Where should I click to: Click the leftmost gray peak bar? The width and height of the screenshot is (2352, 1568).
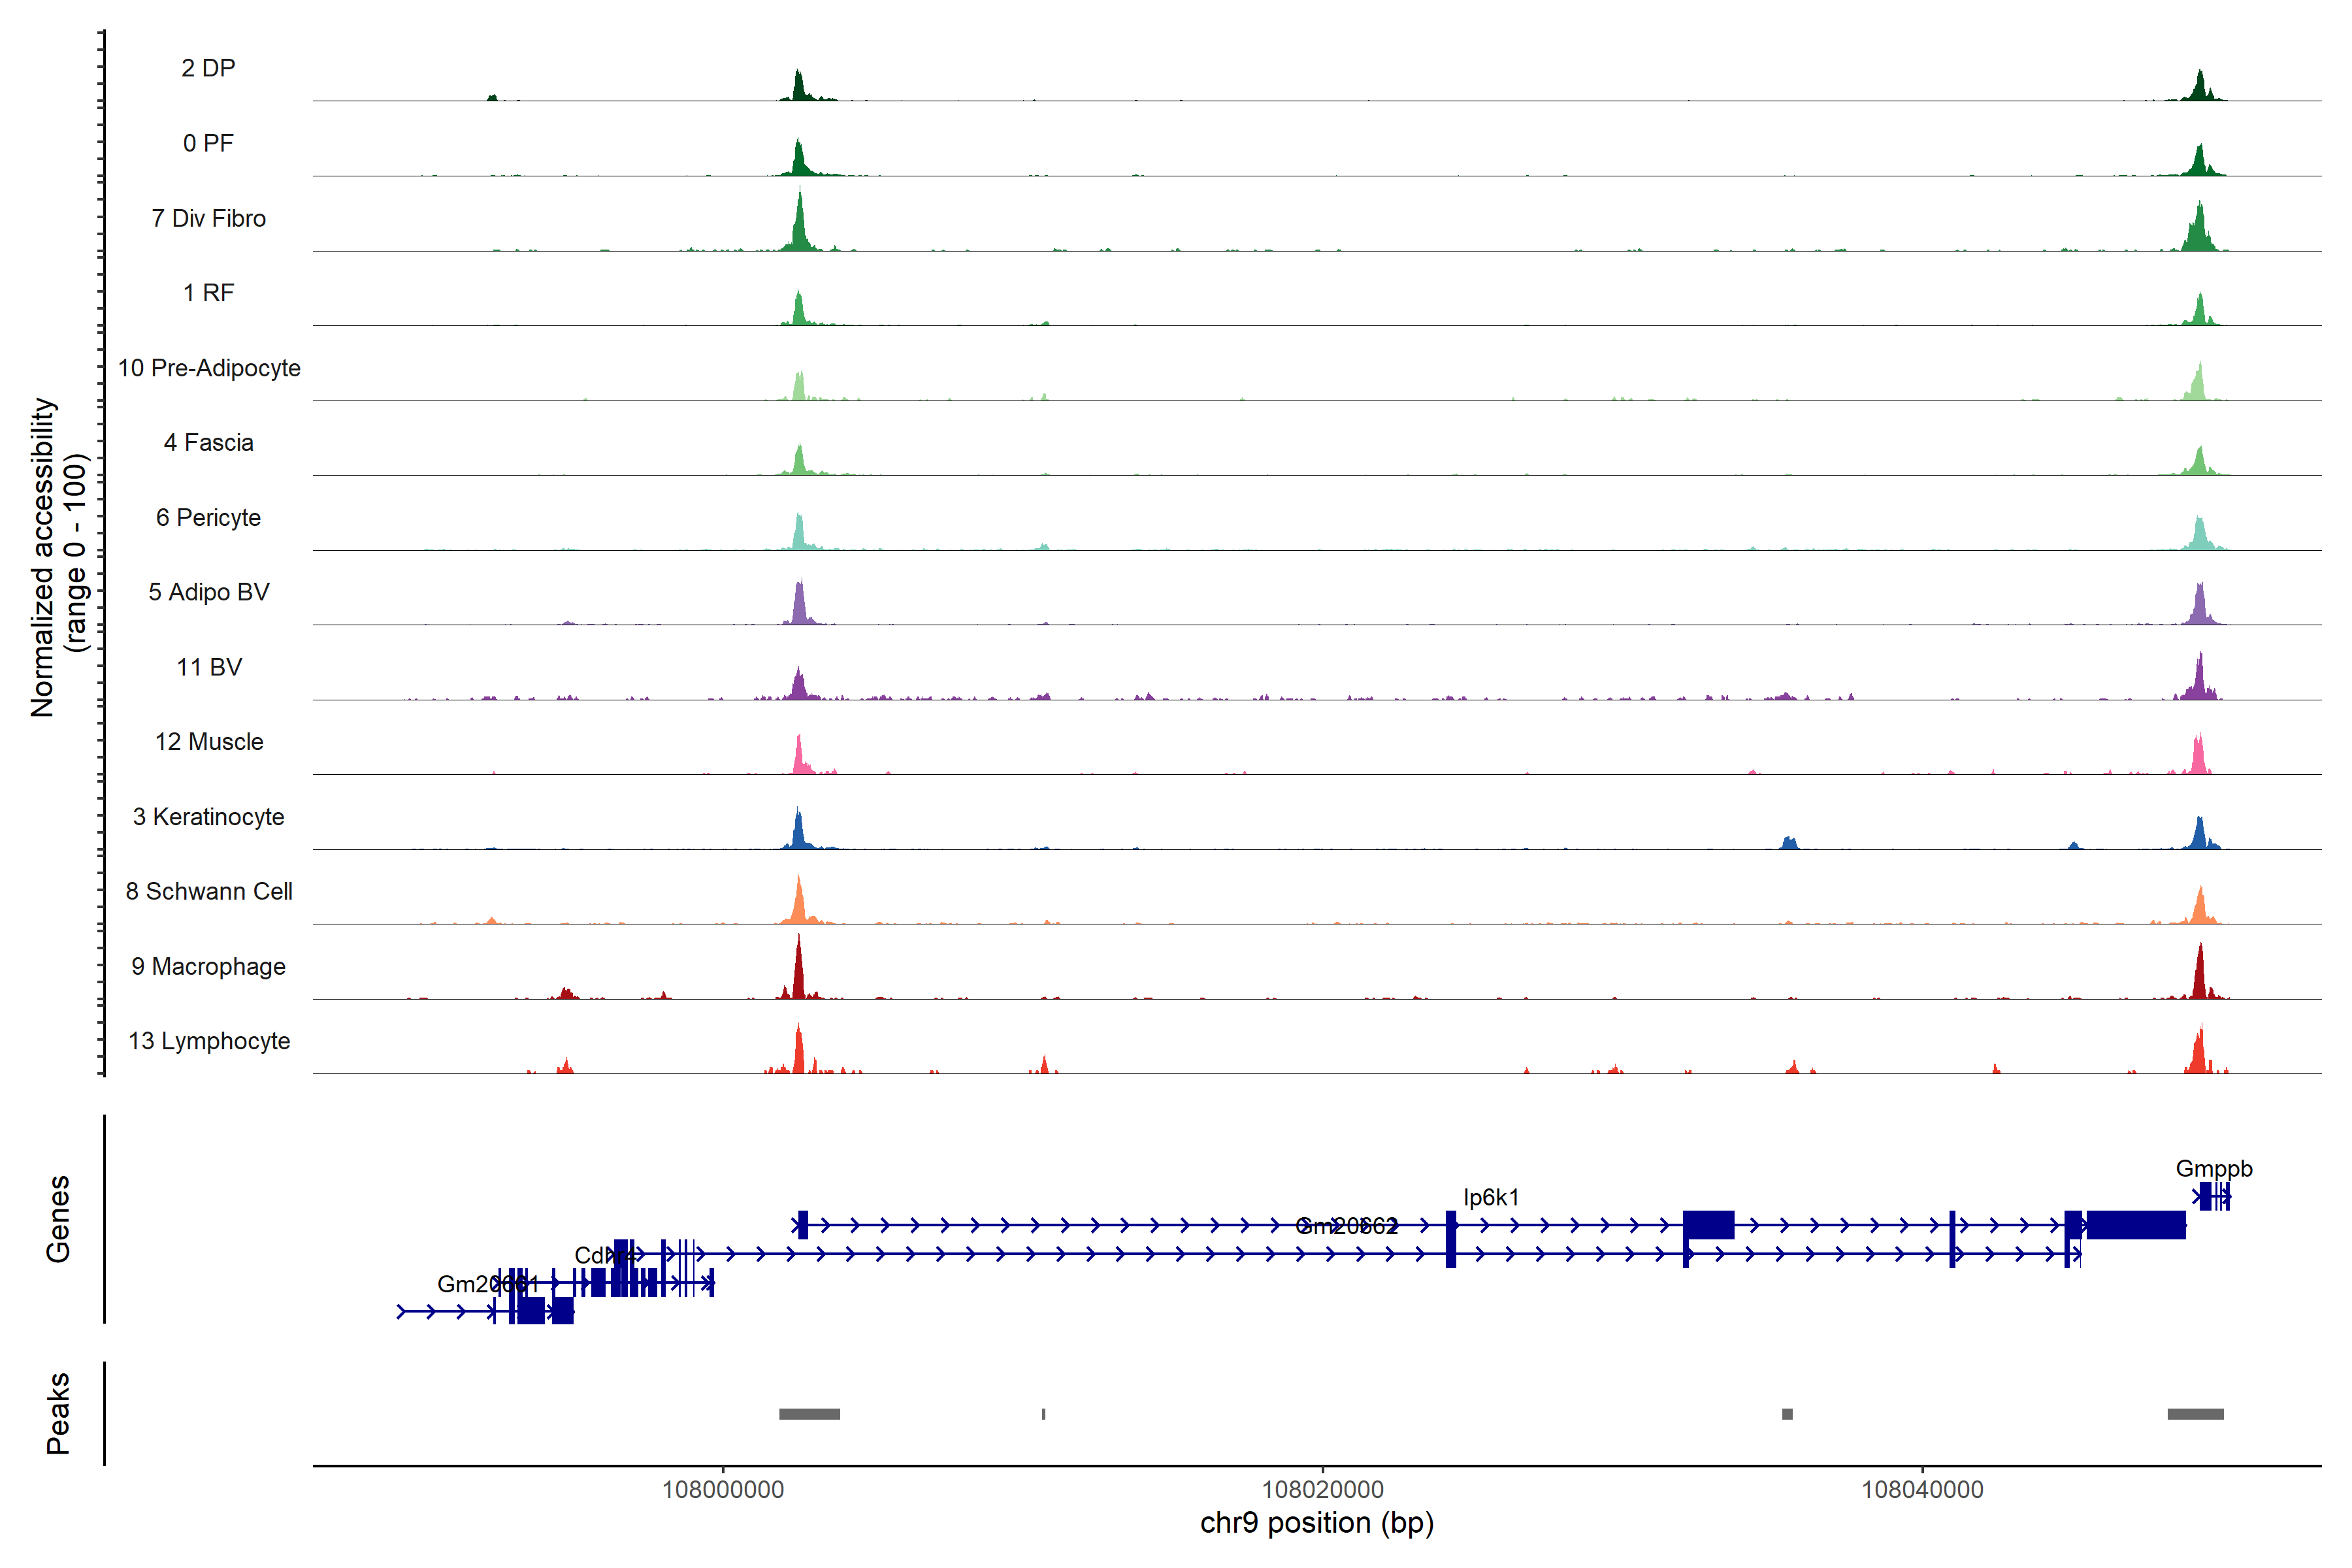click(809, 1414)
